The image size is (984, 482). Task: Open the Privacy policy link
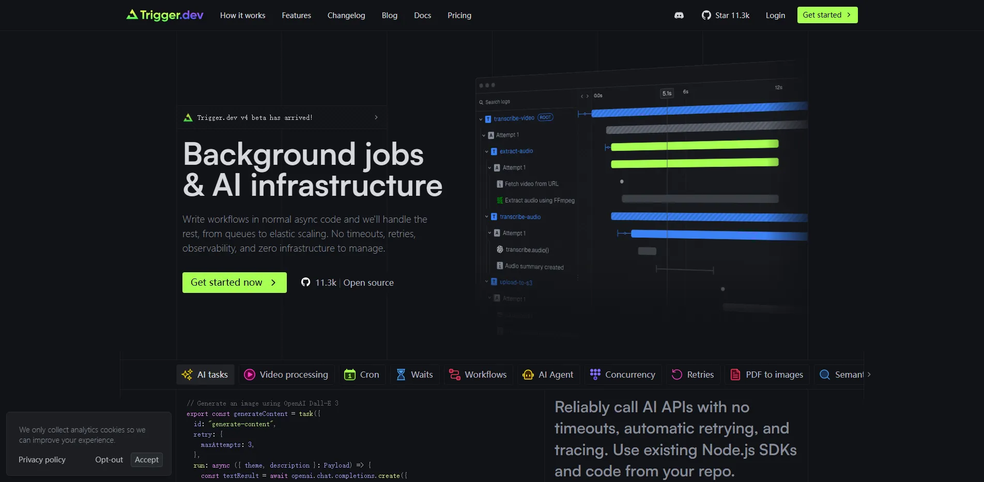click(42, 460)
